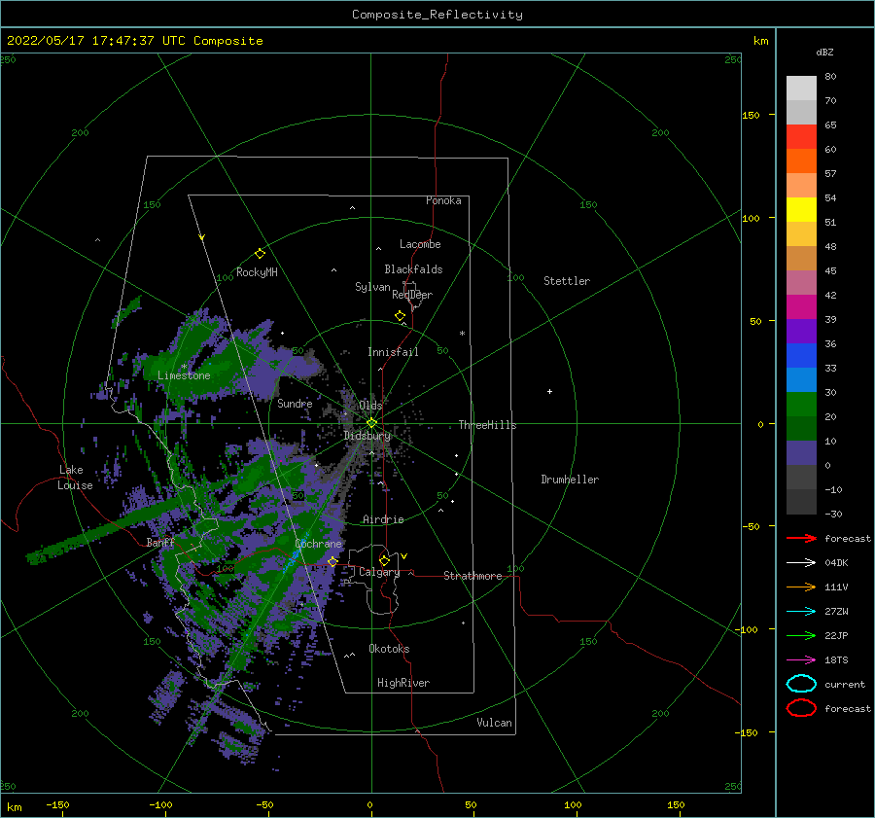The height and width of the screenshot is (818, 875).
Task: Click the red forecast arrow in legend
Action: [x=801, y=538]
